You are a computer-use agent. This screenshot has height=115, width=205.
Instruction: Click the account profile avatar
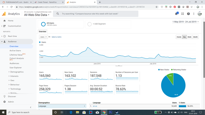(x=200, y=14)
